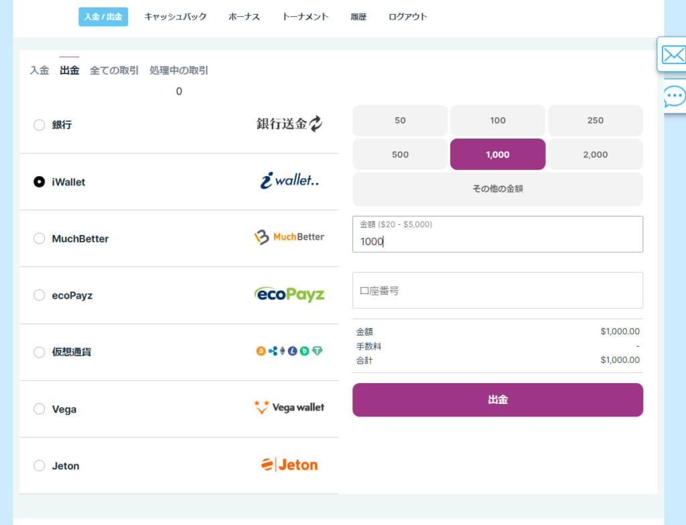Open the live chat bubble icon
Screen dimensions: 686x525
coord(674,96)
